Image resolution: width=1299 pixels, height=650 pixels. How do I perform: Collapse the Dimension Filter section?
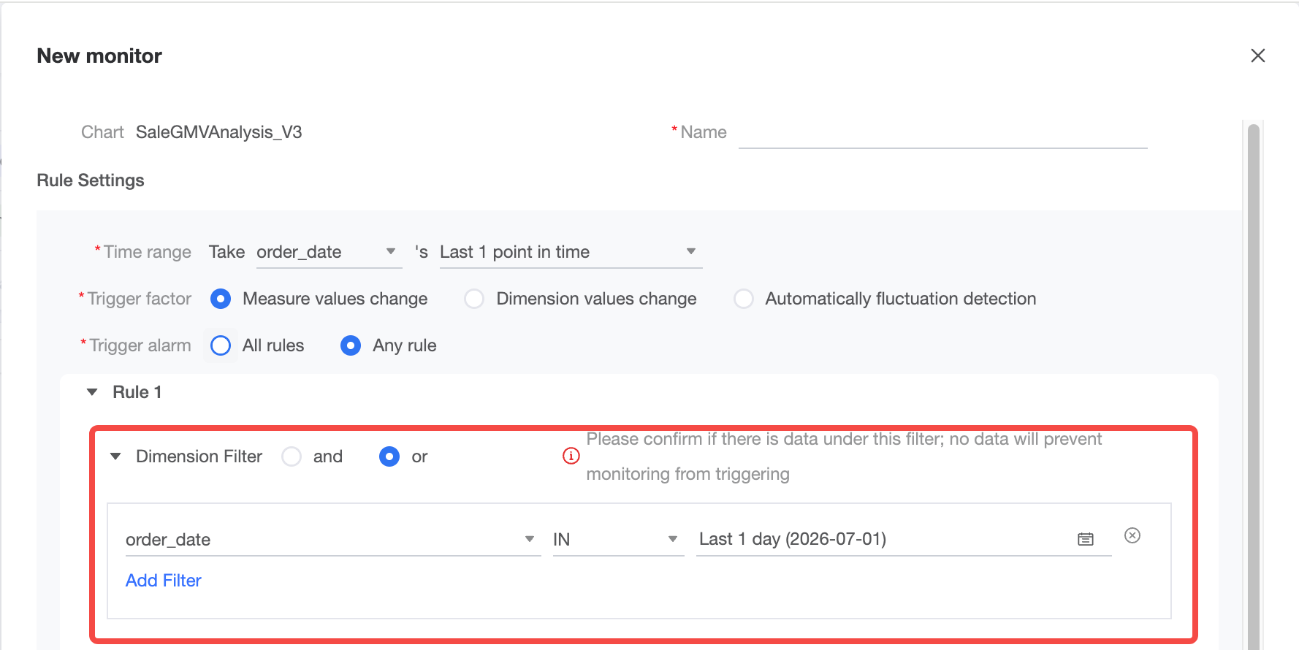(x=115, y=456)
